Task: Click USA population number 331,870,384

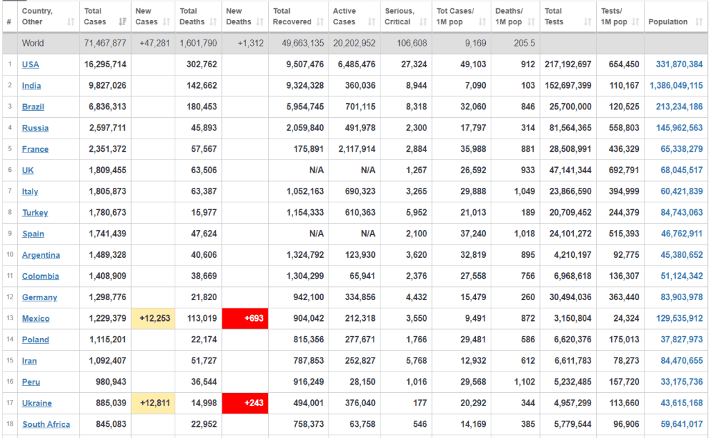Action: [677, 64]
